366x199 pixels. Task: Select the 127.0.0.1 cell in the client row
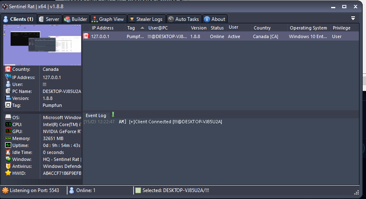[x=100, y=36]
